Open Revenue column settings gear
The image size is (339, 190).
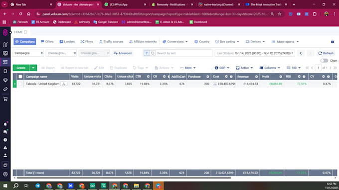pos(256,77)
